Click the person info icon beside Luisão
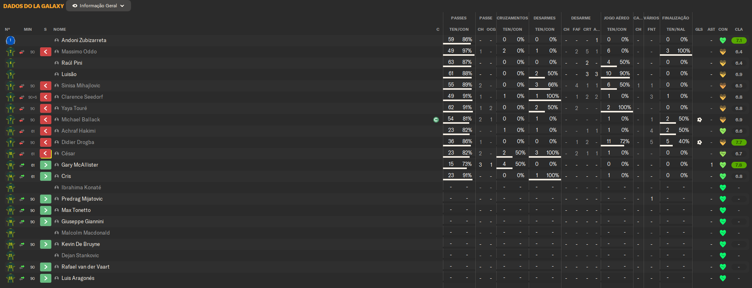This screenshot has width=752, height=288. coord(57,74)
